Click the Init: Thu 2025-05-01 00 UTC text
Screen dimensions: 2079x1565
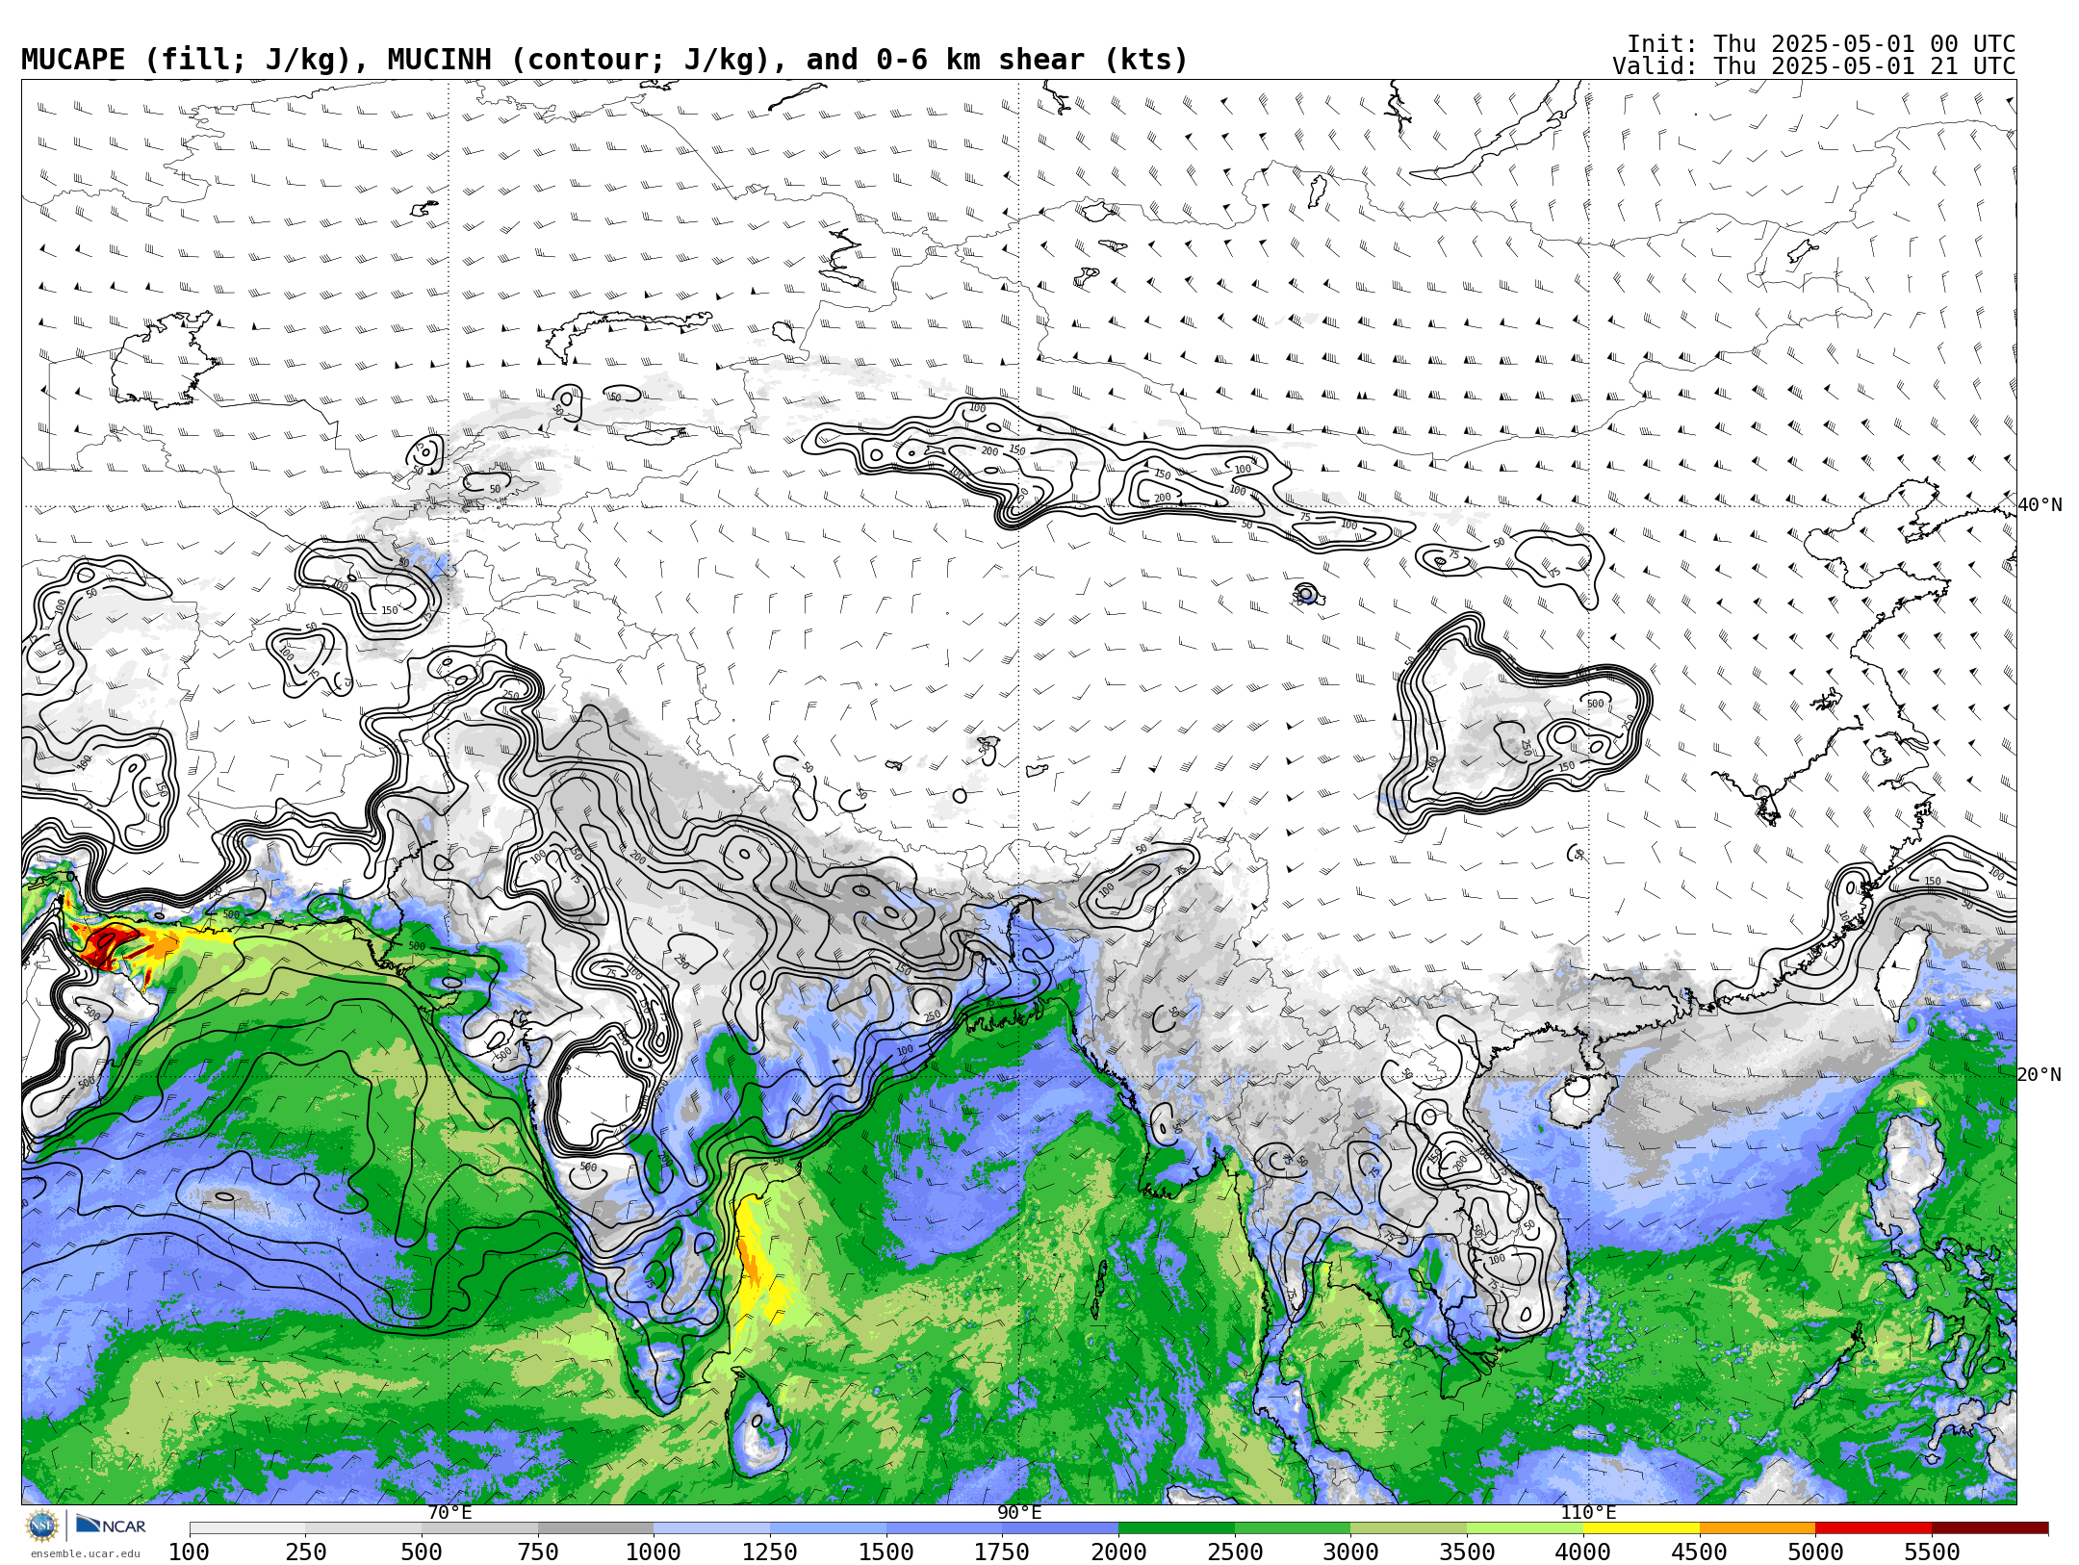click(x=1821, y=44)
